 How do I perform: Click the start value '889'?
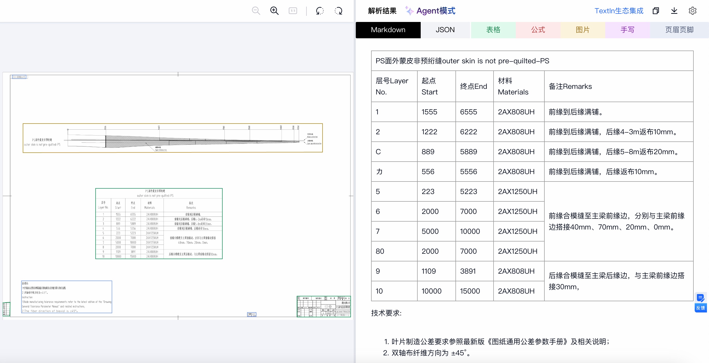click(x=428, y=152)
